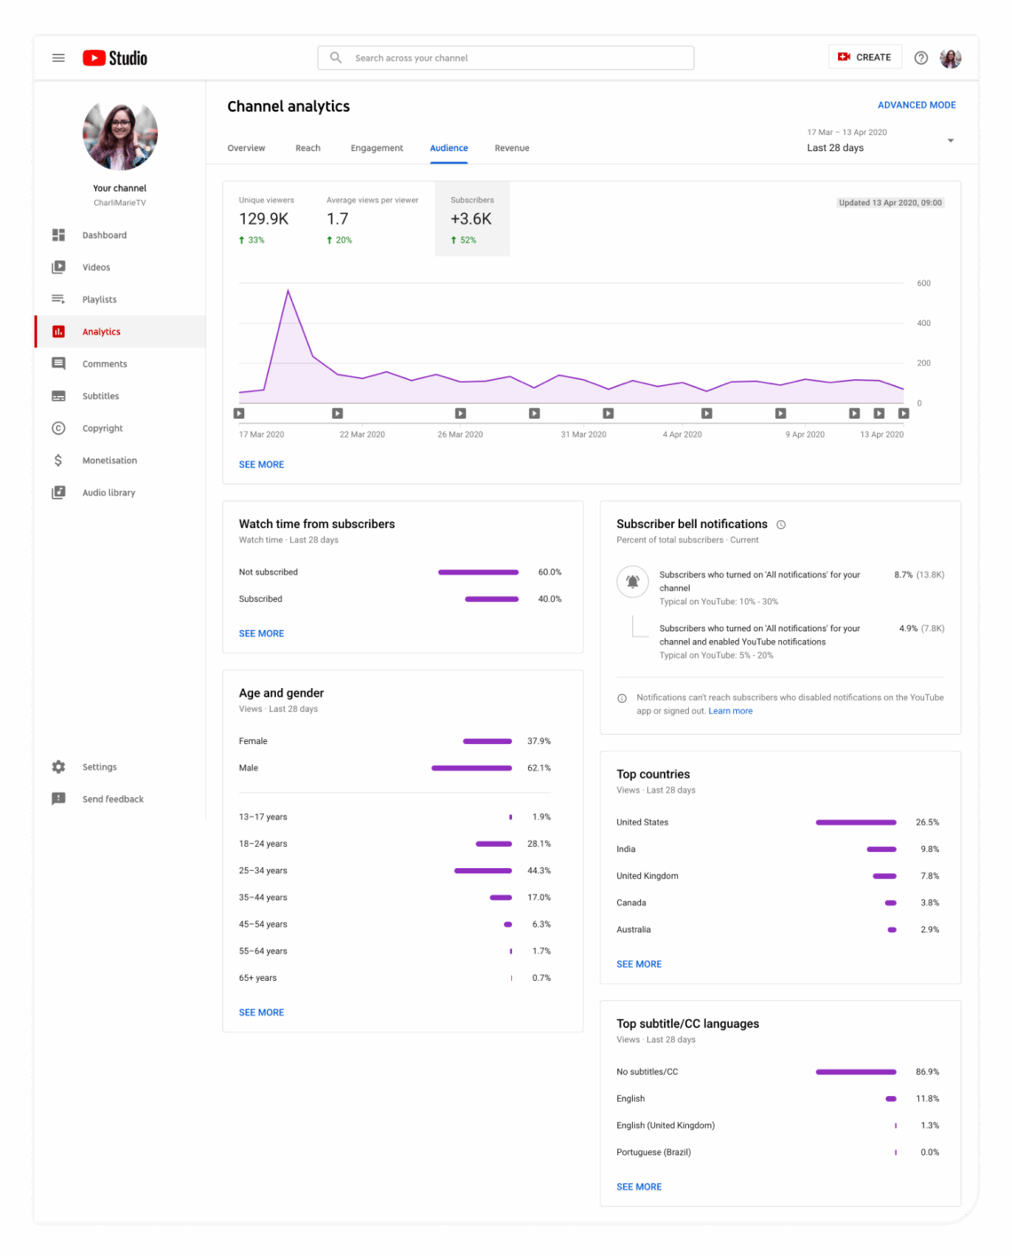Open the Help question mark icon
Viewport: 1012px width, 1256px height.
tap(921, 57)
